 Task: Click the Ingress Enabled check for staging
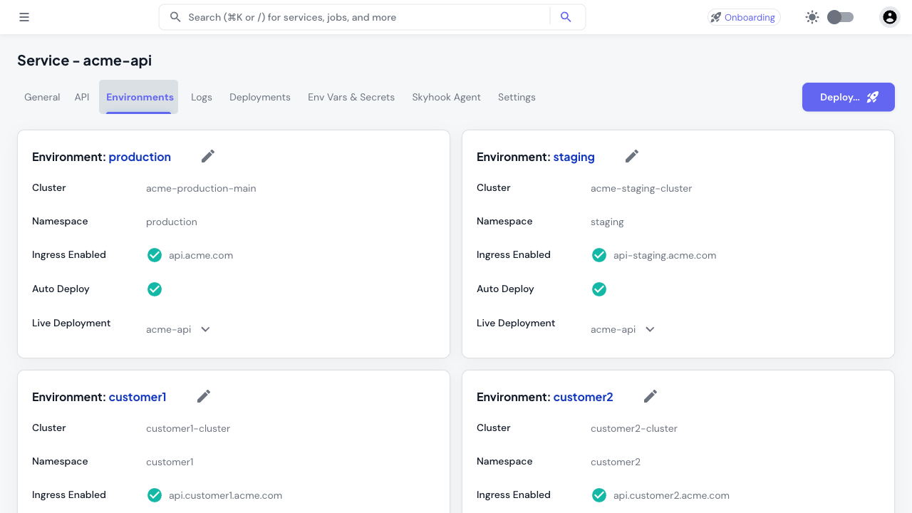click(x=599, y=254)
